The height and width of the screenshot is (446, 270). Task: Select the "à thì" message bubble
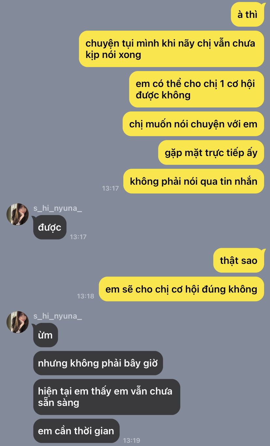tap(247, 15)
